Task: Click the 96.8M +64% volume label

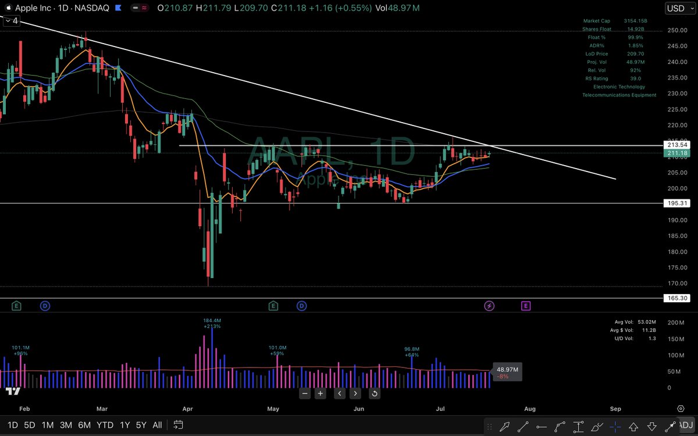Action: (412, 352)
